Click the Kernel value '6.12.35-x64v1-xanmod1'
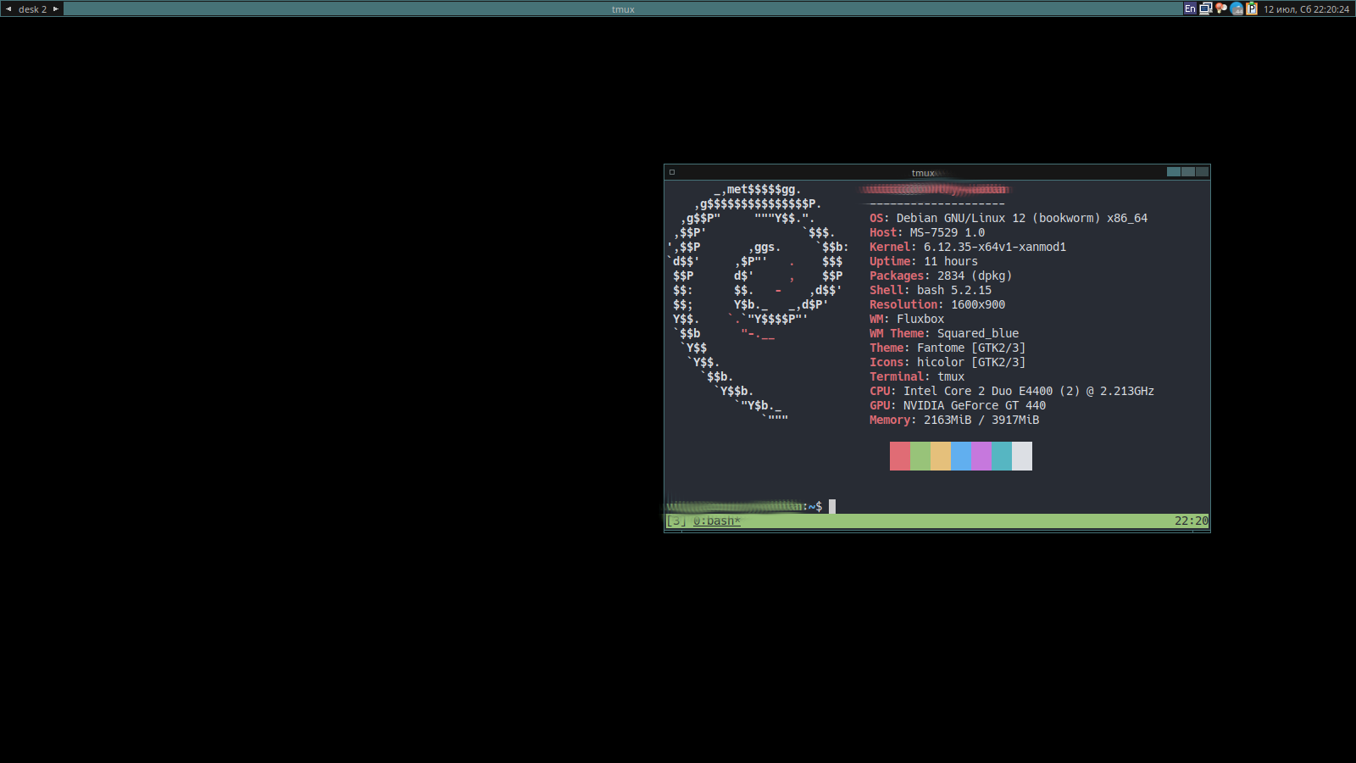Image resolution: width=1356 pixels, height=763 pixels. coord(995,247)
